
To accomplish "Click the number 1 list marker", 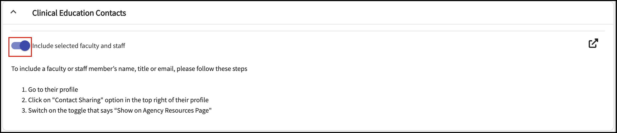I will click(x=24, y=90).
